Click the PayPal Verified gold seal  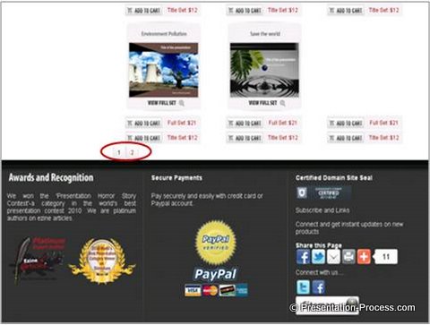[x=216, y=243]
